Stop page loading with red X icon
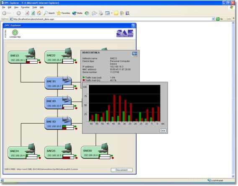The height and width of the screenshot is (186, 238). click(27, 13)
